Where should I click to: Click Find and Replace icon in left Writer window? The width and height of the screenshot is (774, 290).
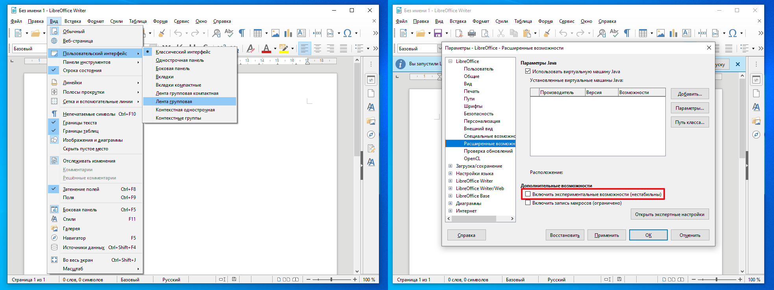tap(216, 33)
